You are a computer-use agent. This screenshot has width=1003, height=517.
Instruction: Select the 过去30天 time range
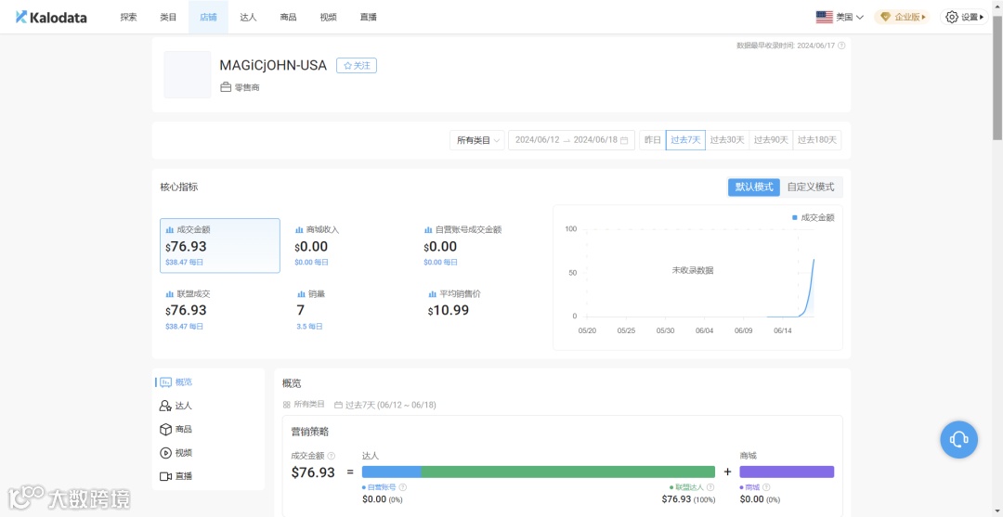(727, 140)
